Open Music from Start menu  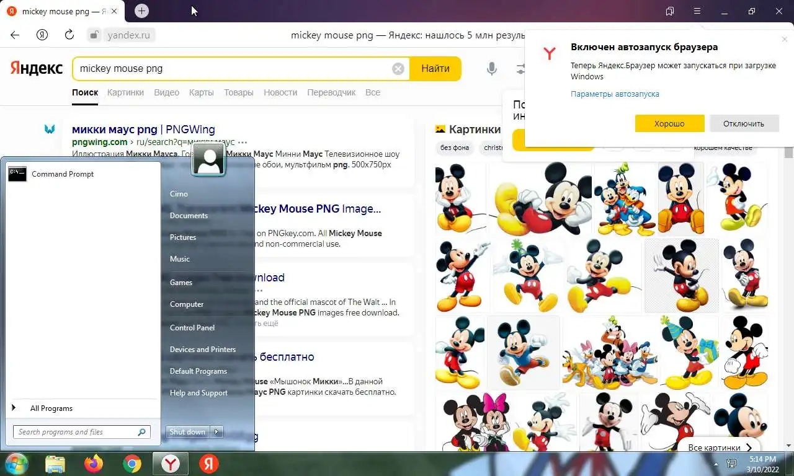[x=180, y=259]
